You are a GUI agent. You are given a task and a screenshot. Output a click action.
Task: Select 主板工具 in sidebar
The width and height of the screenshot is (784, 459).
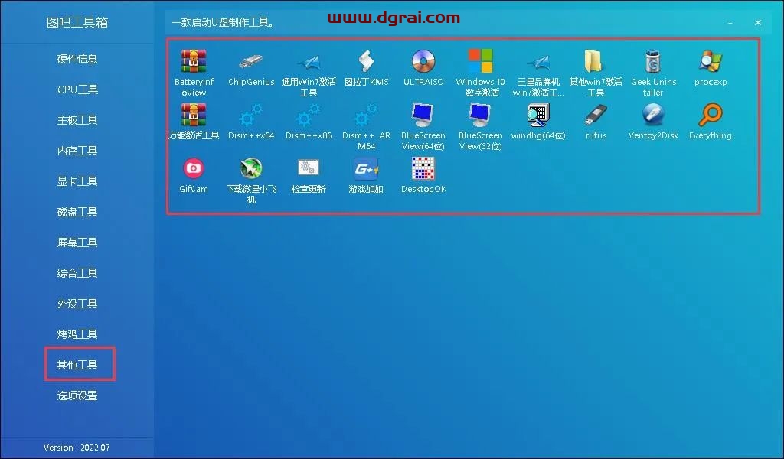(x=77, y=120)
